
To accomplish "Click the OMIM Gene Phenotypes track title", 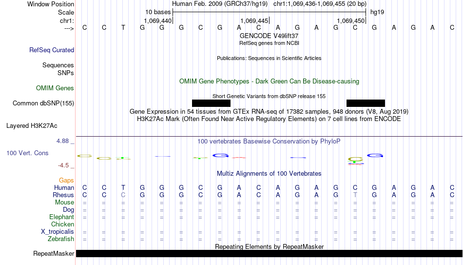I will pyautogui.click(x=269, y=82).
